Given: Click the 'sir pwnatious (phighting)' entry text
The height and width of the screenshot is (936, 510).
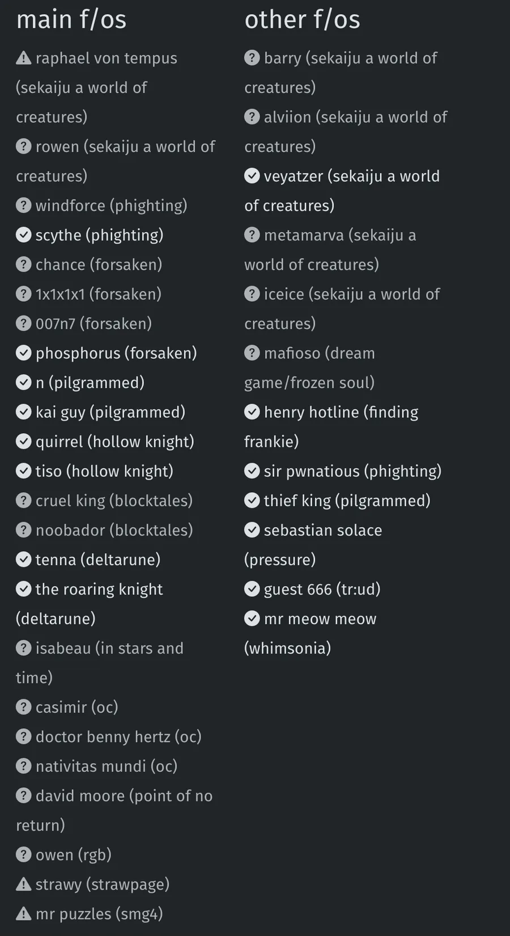Looking at the screenshot, I should pyautogui.click(x=352, y=471).
